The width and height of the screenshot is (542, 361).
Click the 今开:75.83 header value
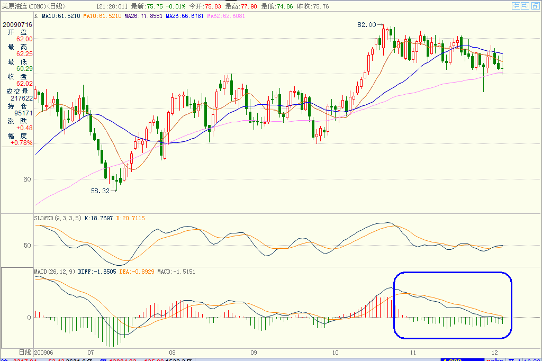(205, 6)
